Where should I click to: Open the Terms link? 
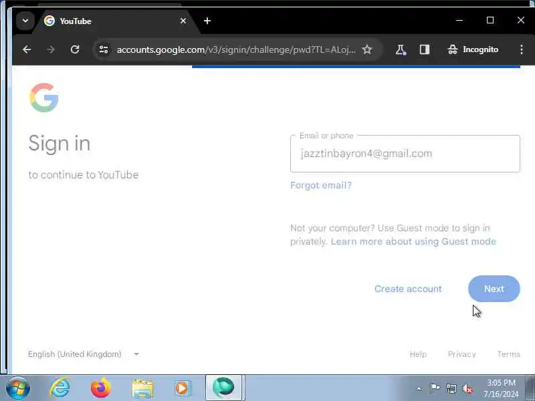pyautogui.click(x=508, y=354)
